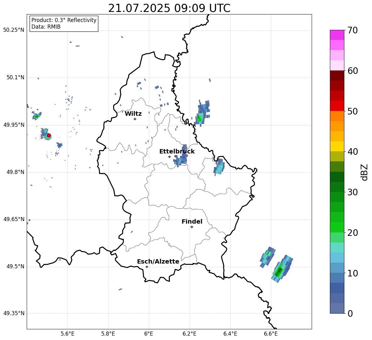Click the 50.1°N latitude label
This screenshot has height=340, width=372.
pos(15,77)
